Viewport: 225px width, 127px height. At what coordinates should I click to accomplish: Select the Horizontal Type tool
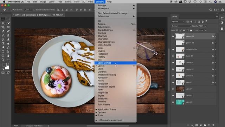click(3, 52)
